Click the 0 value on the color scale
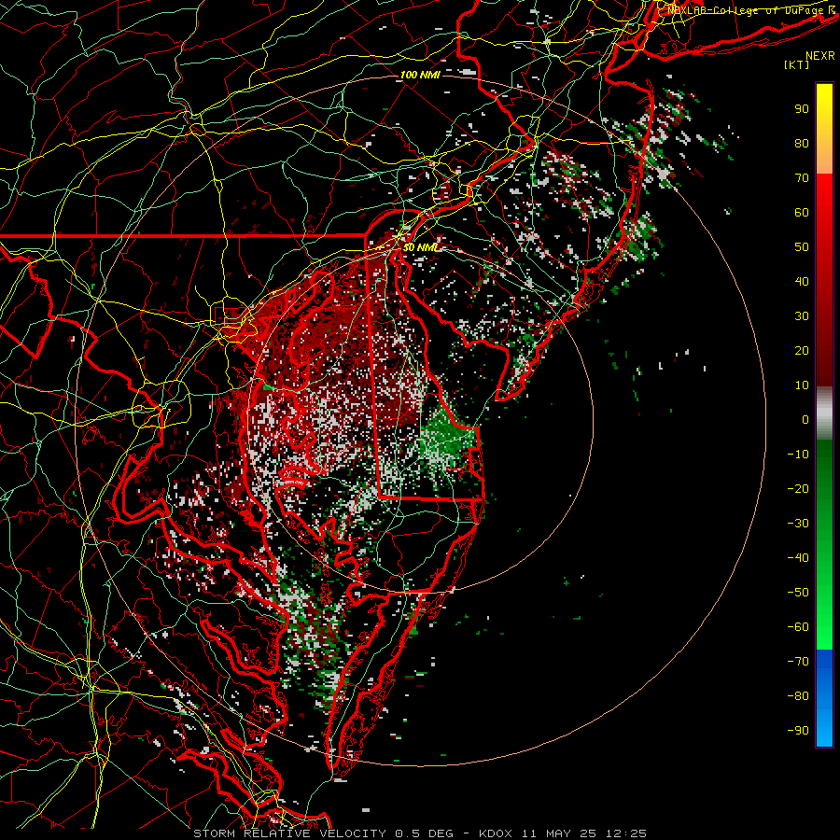This screenshot has height=840, width=840. [x=805, y=420]
